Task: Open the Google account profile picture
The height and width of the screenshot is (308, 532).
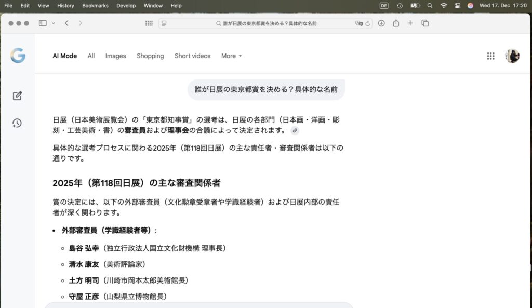Action: click(x=512, y=56)
